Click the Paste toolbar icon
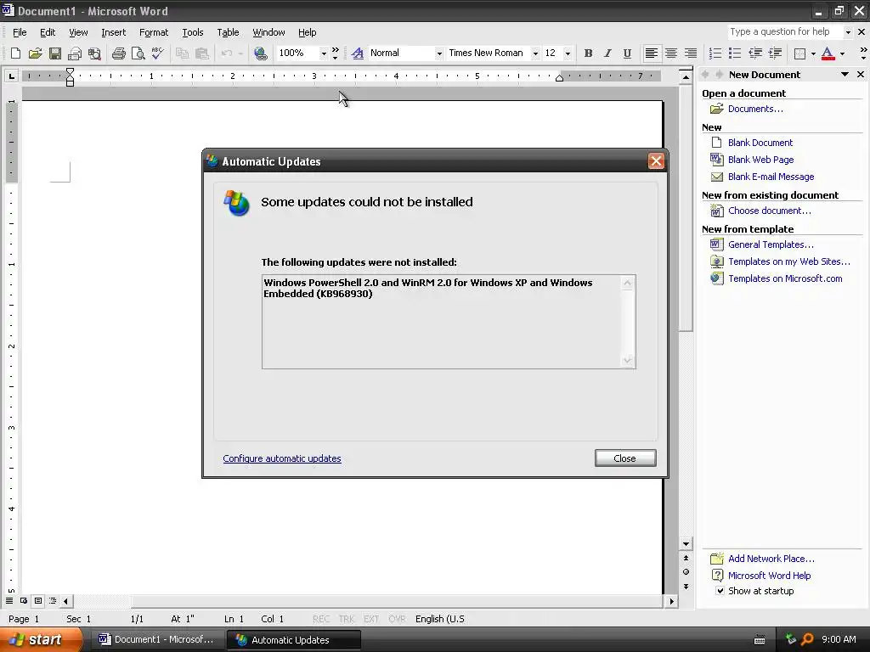The image size is (870, 652). 202,53
